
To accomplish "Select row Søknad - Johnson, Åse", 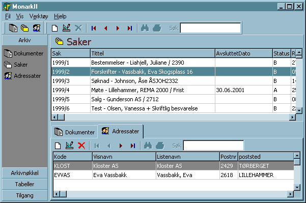I will pos(174,81).
